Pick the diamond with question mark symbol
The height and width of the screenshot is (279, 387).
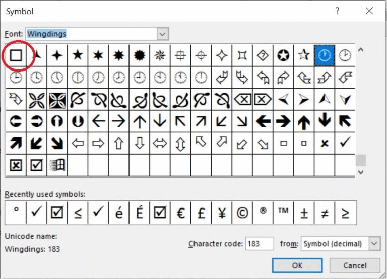pos(263,55)
